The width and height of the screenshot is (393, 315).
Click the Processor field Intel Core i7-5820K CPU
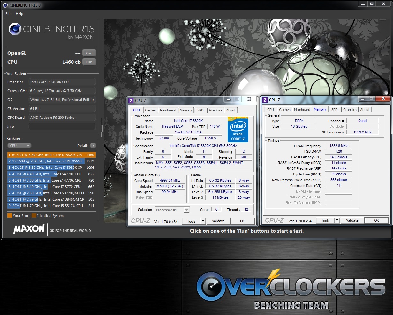click(62, 82)
